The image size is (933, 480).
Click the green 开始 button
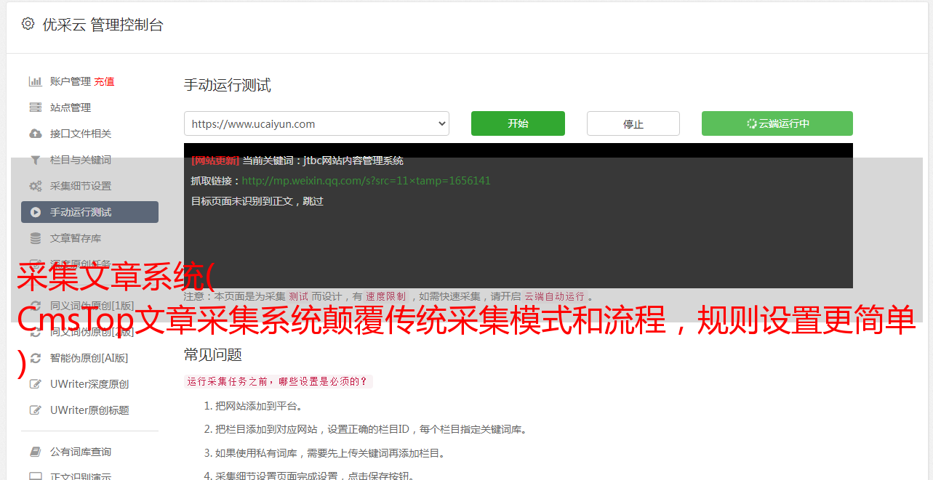(518, 123)
